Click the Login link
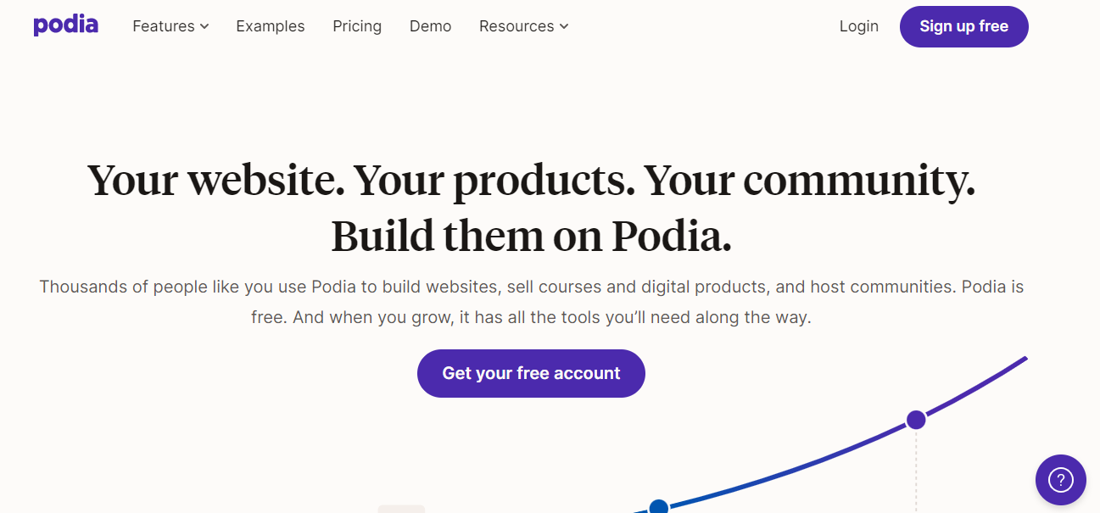Viewport: 1100px width, 513px height. pyautogui.click(x=859, y=26)
